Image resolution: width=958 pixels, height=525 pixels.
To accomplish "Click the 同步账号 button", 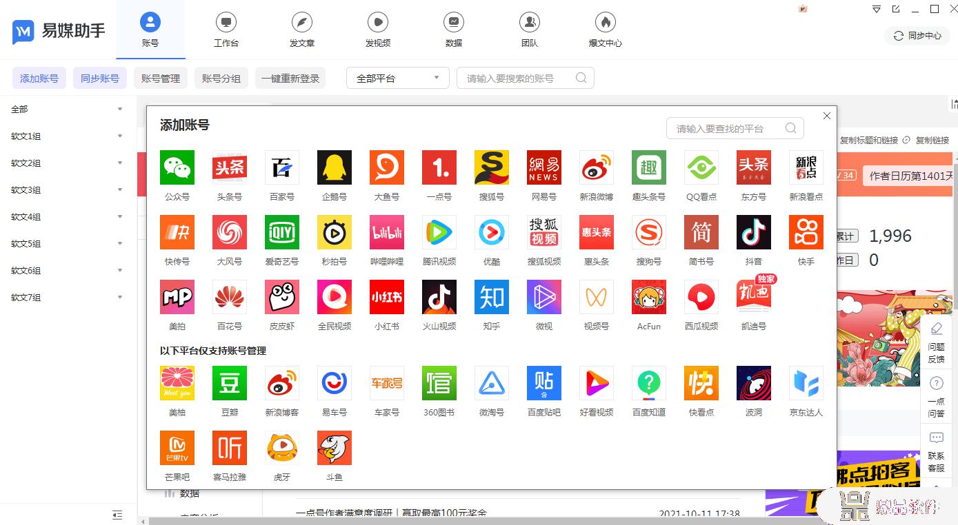I will tap(100, 78).
